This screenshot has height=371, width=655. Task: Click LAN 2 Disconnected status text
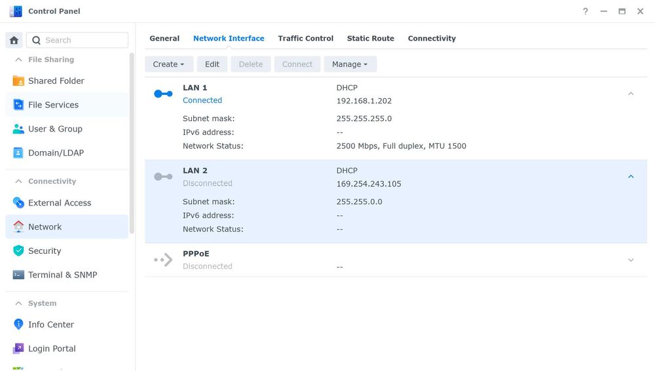tap(208, 183)
